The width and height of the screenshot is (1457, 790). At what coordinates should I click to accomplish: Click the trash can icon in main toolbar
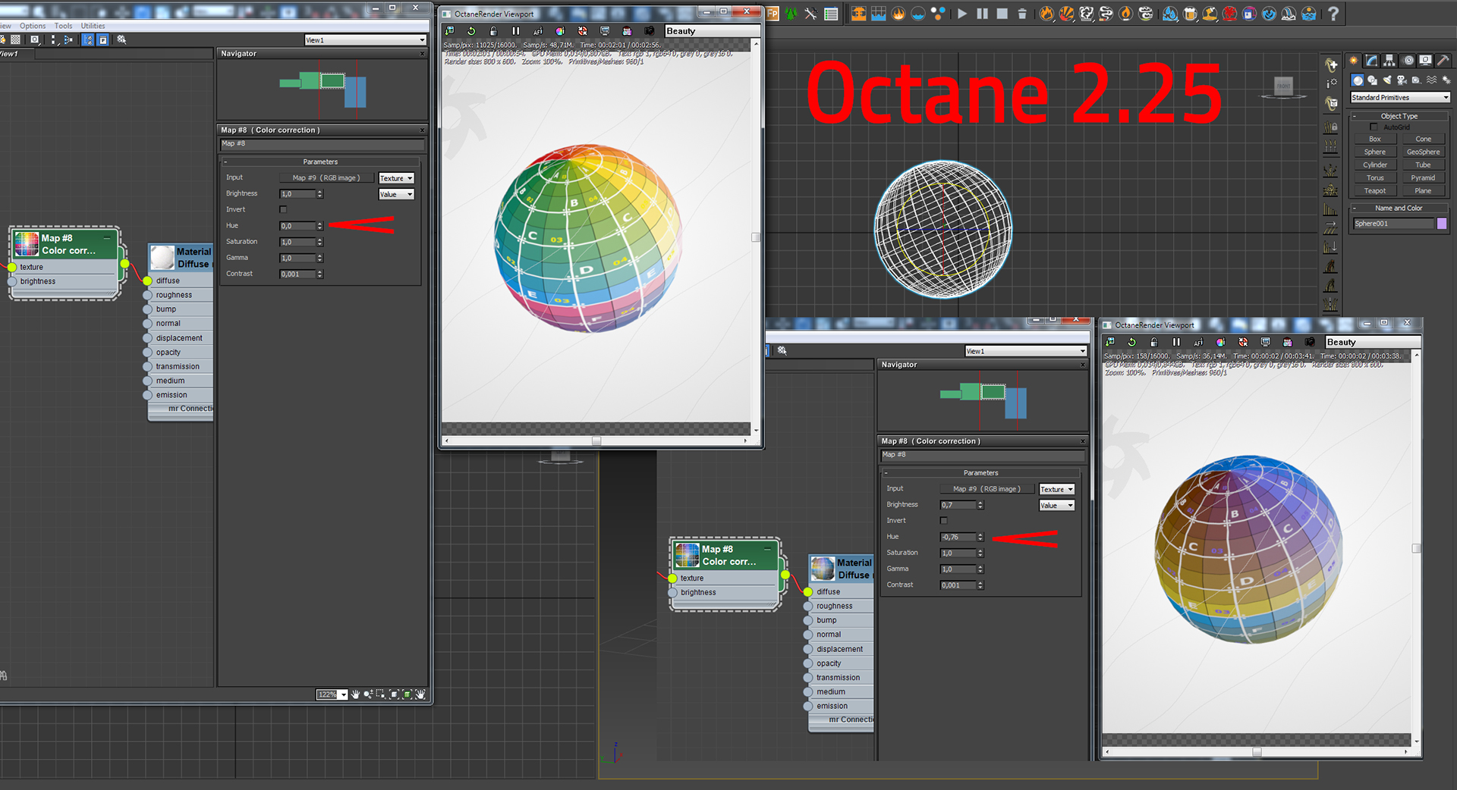[x=1021, y=14]
